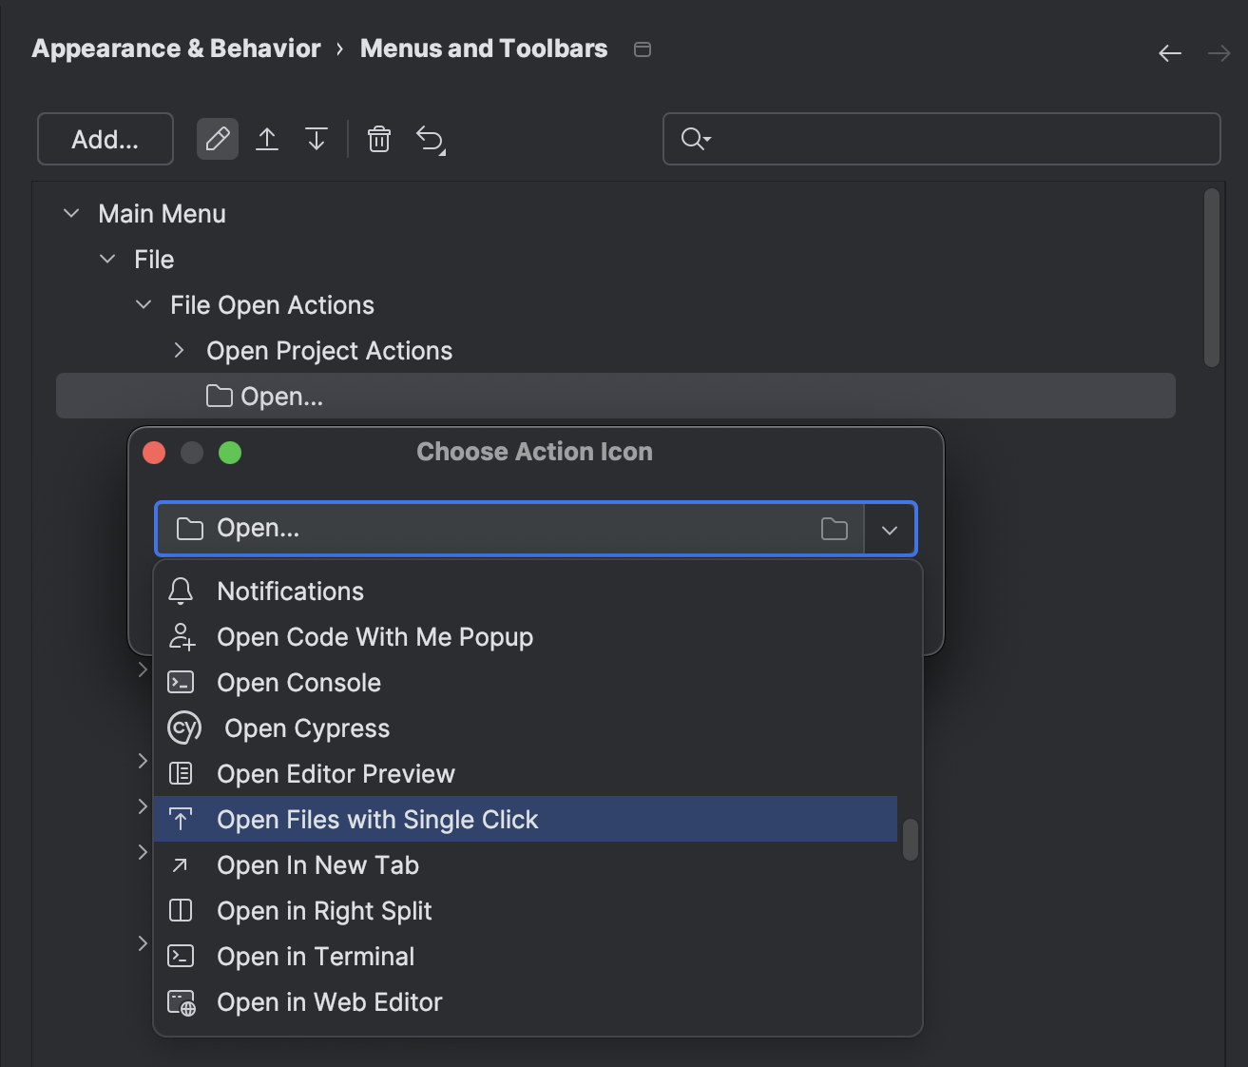This screenshot has width=1248, height=1067.
Task: Select the Edit Icon pencil toolbar icon
Action: click(217, 139)
